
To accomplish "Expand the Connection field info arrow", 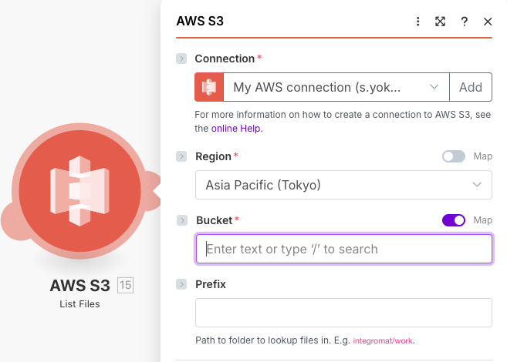I will coord(182,59).
